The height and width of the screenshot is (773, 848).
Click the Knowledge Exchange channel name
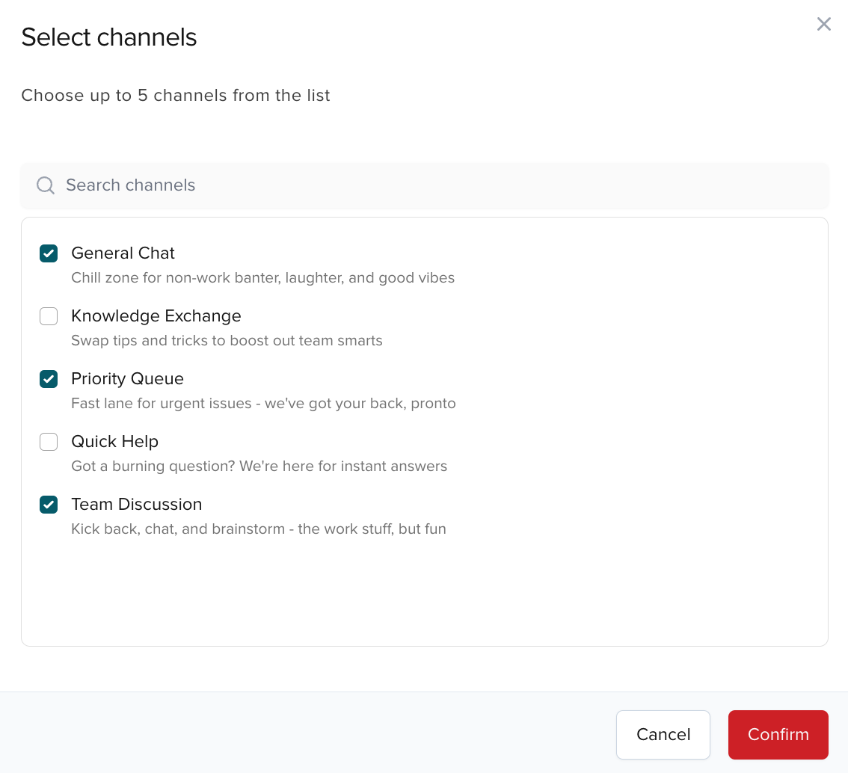[x=156, y=316]
